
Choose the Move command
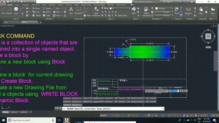(x=36, y=8)
